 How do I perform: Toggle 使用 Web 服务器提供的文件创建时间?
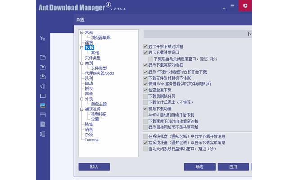point(145,84)
